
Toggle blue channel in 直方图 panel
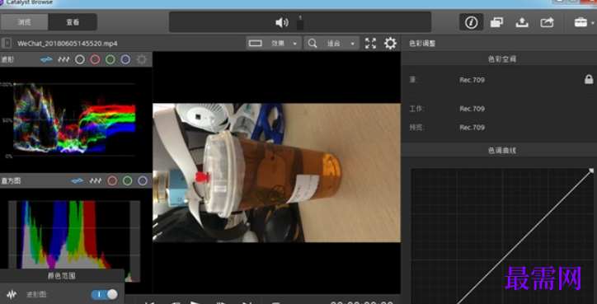pyautogui.click(x=143, y=180)
